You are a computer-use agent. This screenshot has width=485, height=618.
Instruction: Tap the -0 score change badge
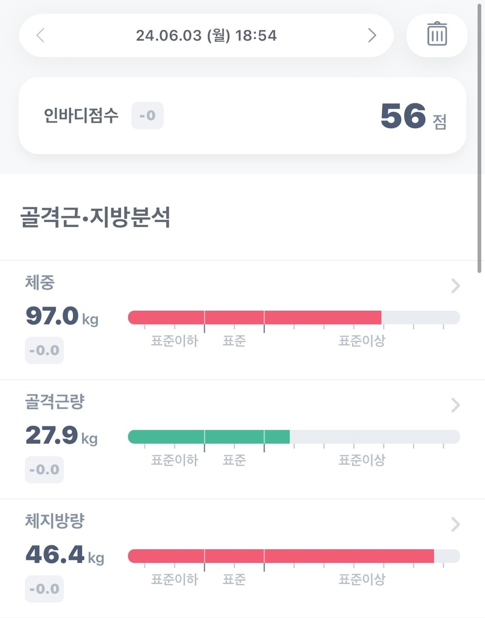pos(147,115)
